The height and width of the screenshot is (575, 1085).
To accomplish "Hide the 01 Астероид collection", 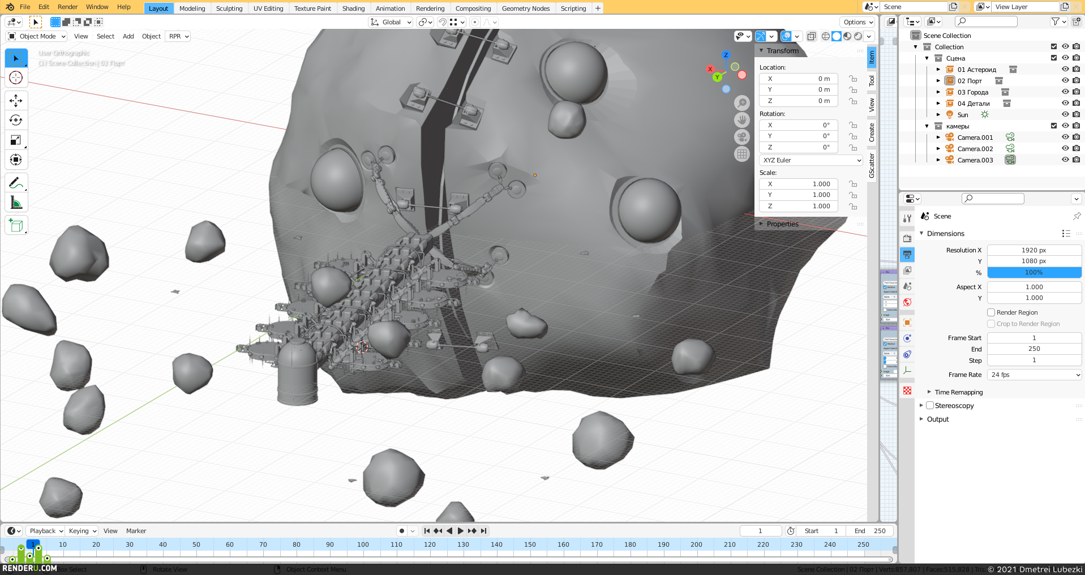I will click(x=1065, y=70).
